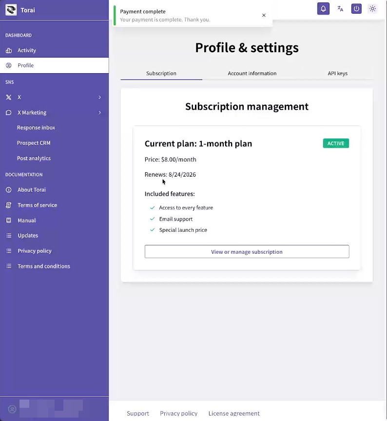The image size is (387, 421).
Task: Switch to the Subscription tab
Action: click(x=161, y=73)
